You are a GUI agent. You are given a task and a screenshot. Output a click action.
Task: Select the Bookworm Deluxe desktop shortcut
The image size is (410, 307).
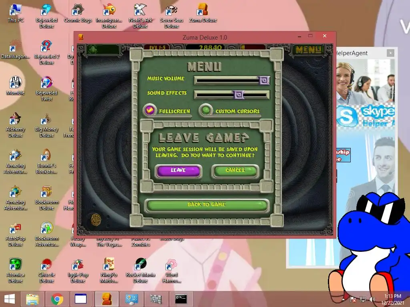[x=46, y=198]
